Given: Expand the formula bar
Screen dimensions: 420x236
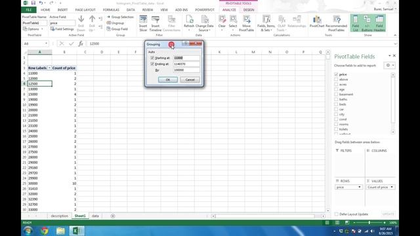Looking at the screenshot, I should click(x=395, y=44).
